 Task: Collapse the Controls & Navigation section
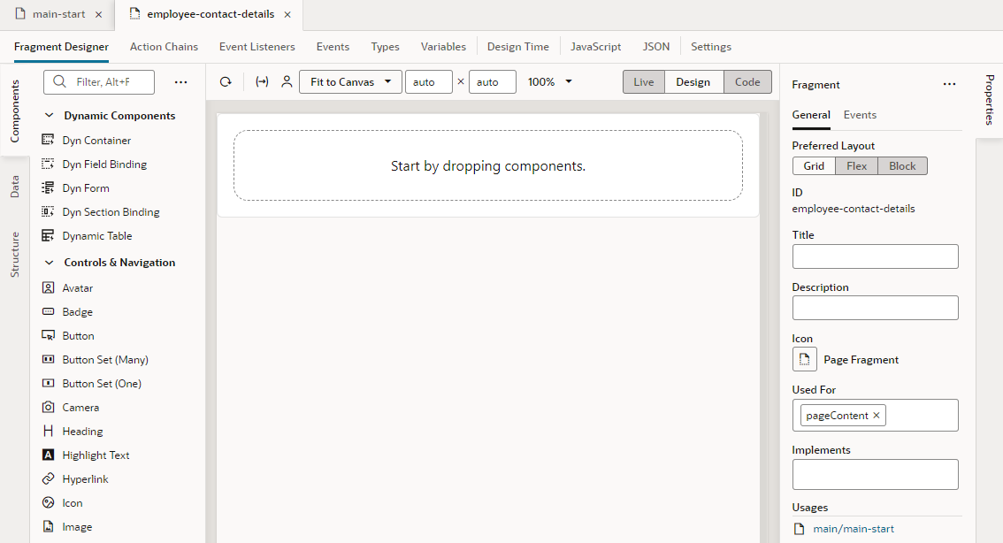coord(50,263)
